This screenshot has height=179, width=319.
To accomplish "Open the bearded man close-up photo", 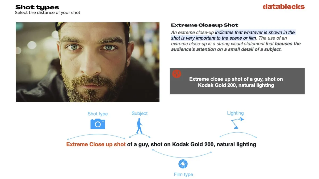I will tap(87, 62).
